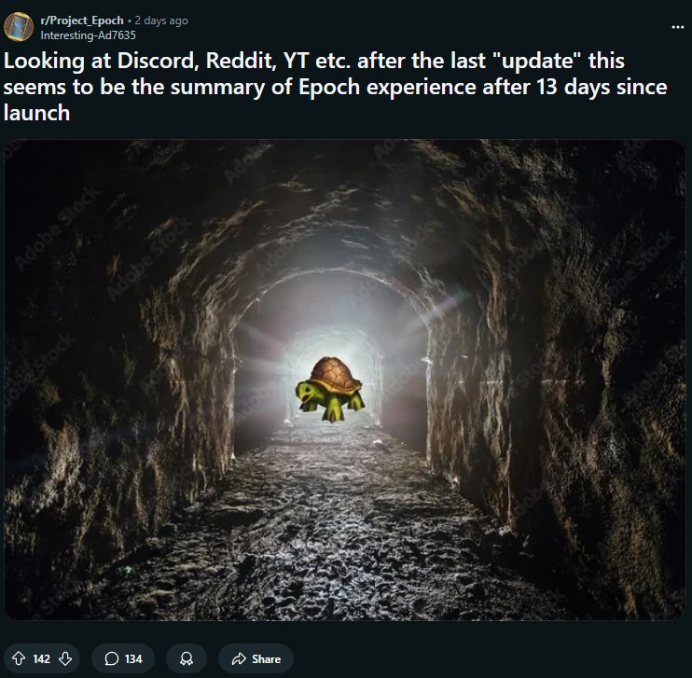The height and width of the screenshot is (678, 692).
Task: Click the "2 days ago" timestamp
Action: [161, 21]
